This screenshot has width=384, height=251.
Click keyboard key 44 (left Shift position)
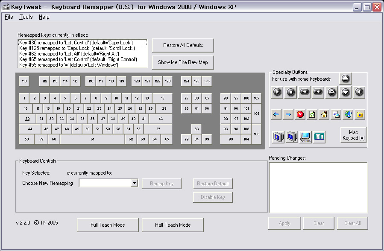[30, 129]
